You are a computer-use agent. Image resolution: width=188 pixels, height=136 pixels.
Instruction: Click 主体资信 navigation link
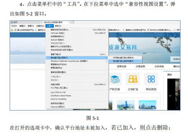point(159,66)
